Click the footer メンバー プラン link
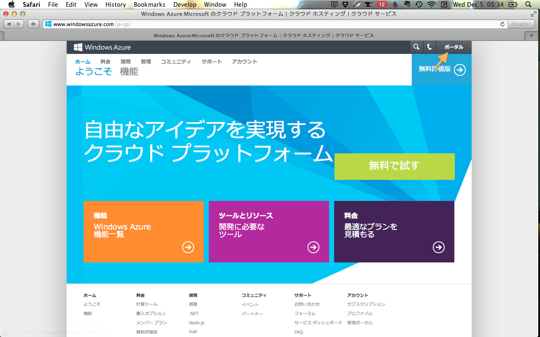This screenshot has height=337, width=540. point(152,323)
